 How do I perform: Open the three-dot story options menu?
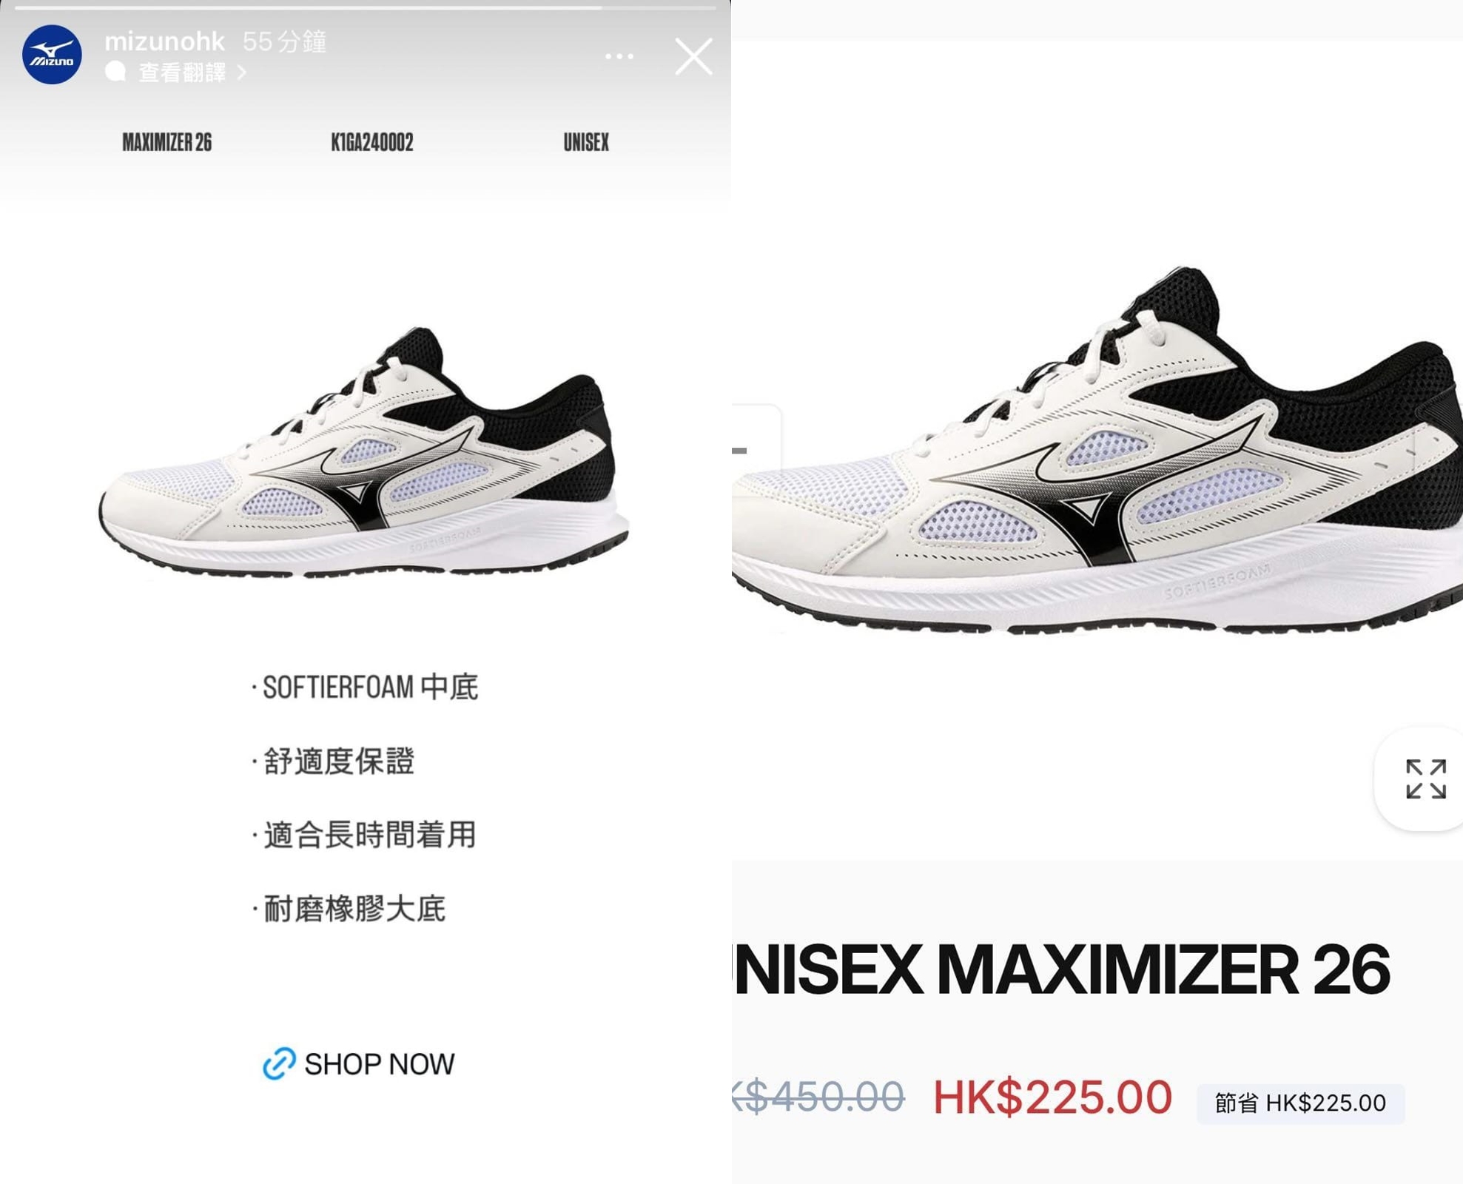coord(619,56)
